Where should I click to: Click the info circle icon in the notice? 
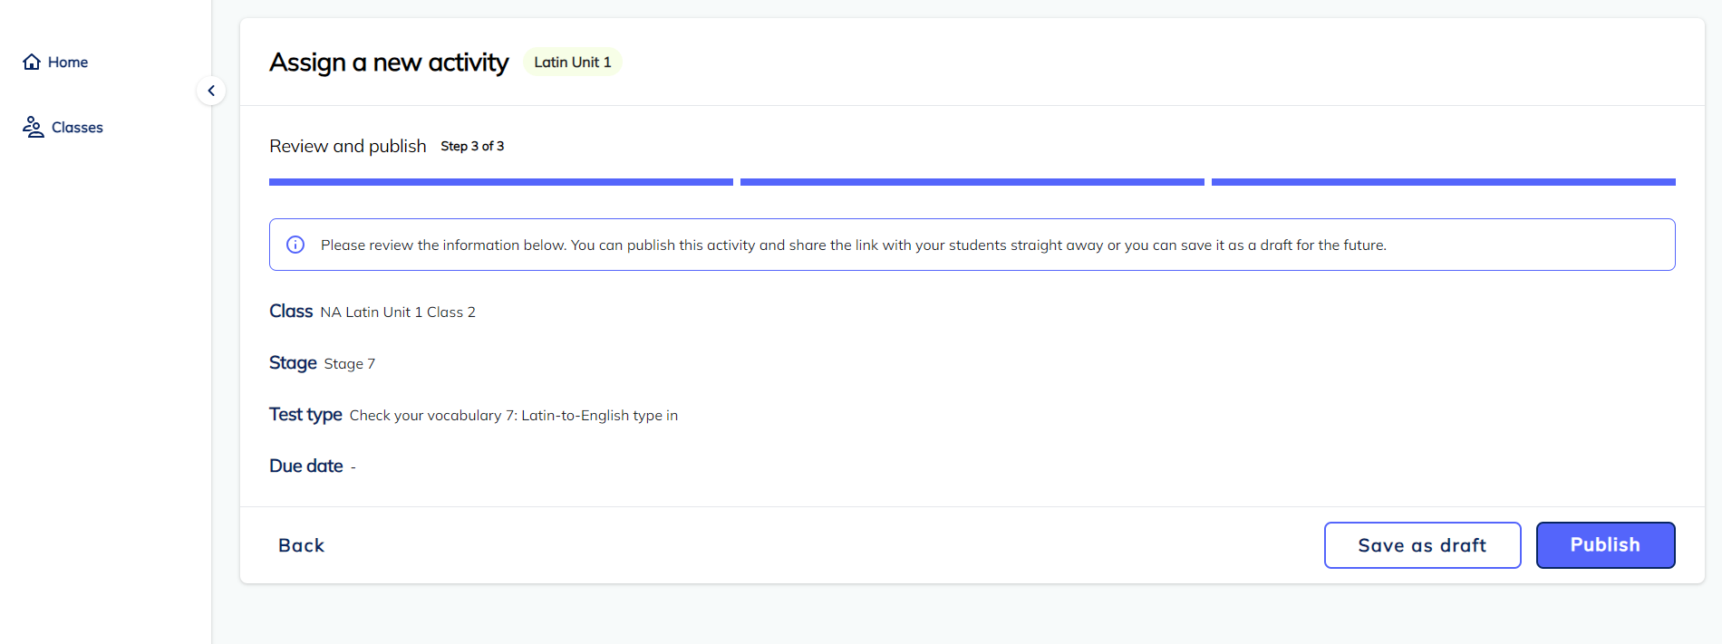(295, 245)
